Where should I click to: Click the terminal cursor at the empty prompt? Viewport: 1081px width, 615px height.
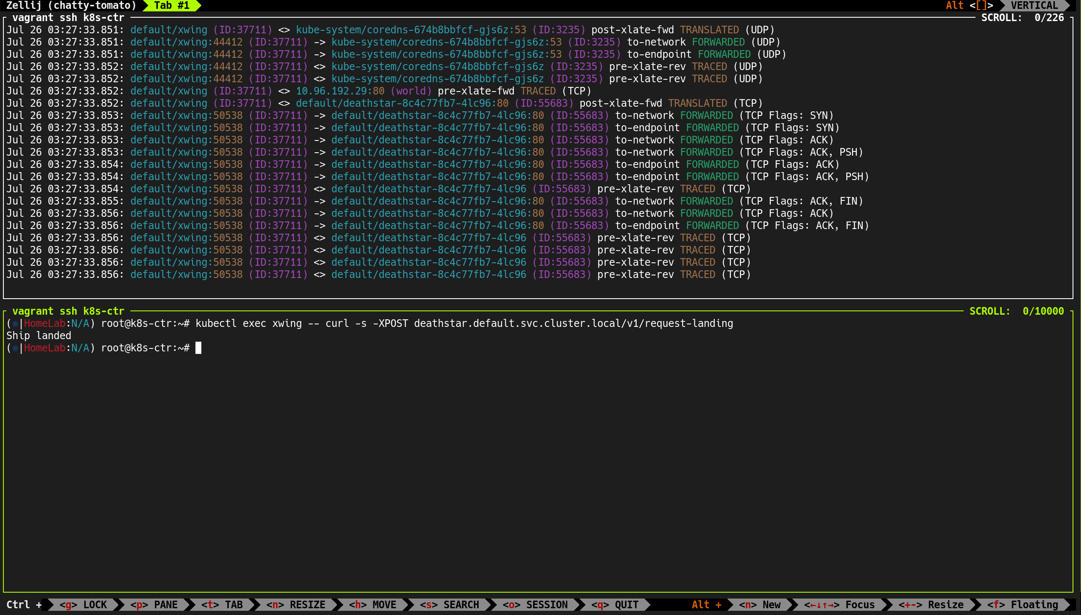coord(198,348)
